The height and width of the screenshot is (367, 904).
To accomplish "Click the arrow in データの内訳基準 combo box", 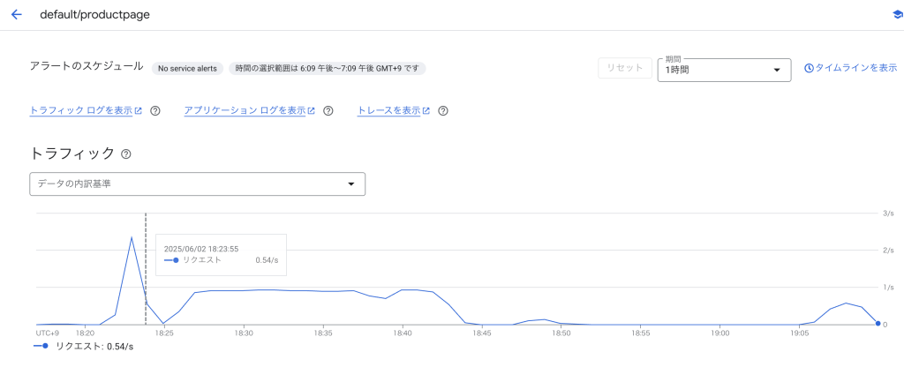I will pos(350,183).
